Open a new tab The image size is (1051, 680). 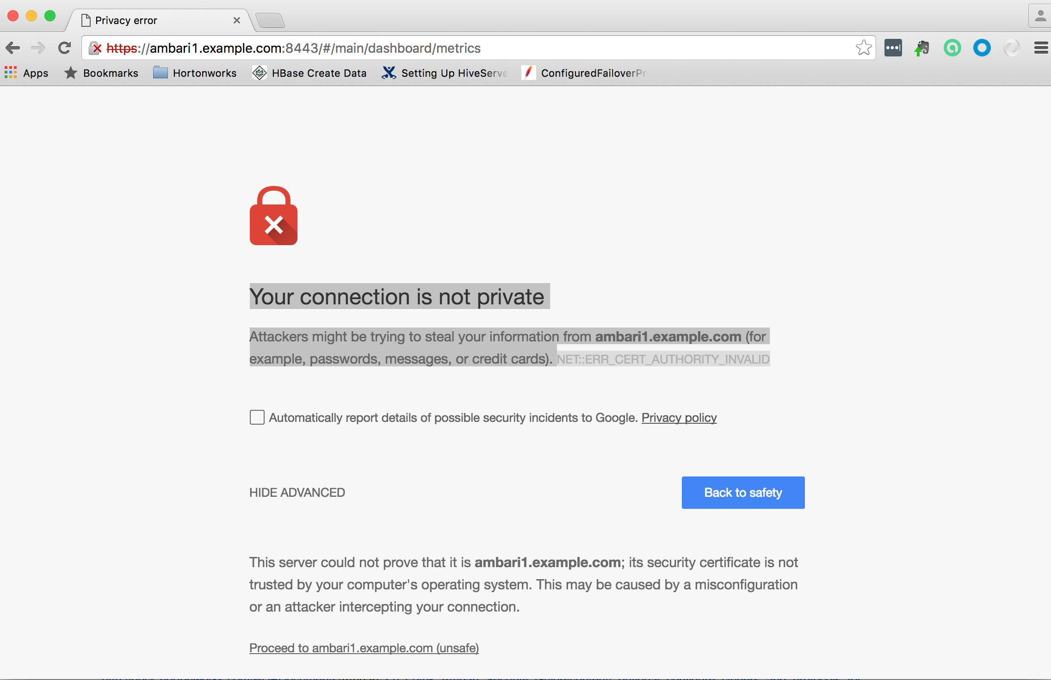(270, 20)
